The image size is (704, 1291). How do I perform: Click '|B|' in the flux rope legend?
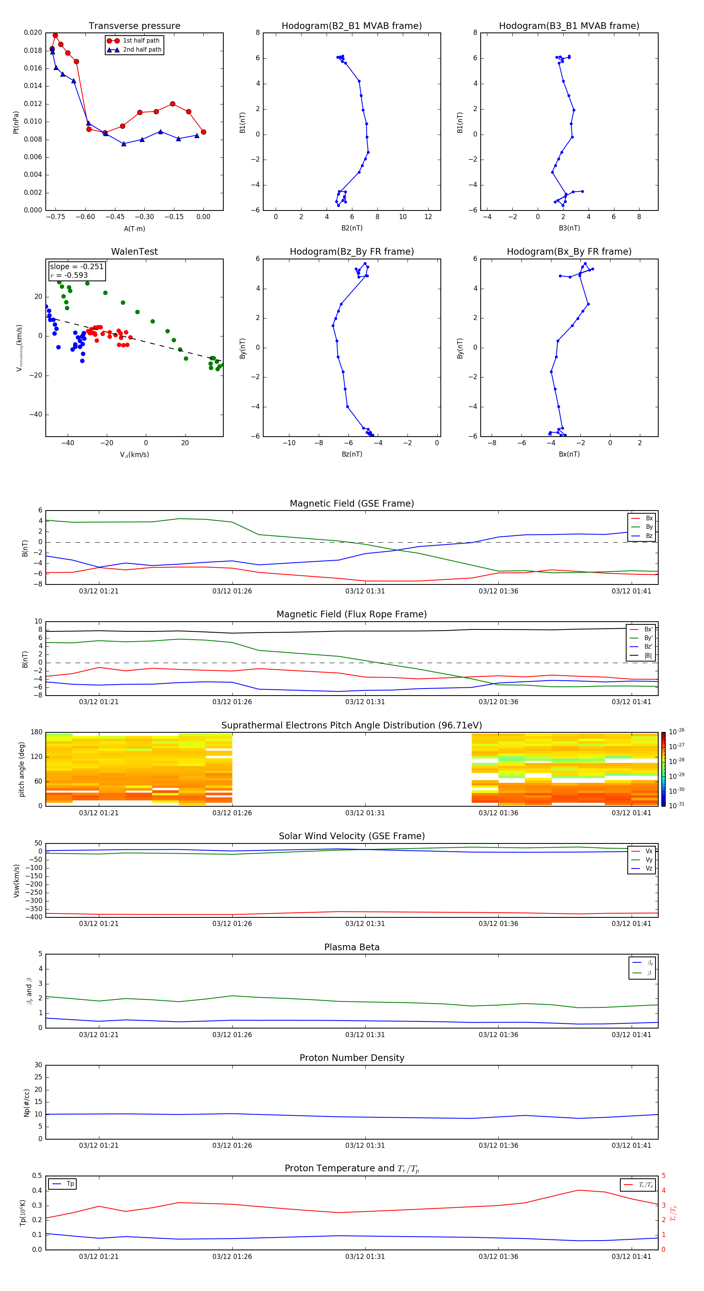point(642,656)
